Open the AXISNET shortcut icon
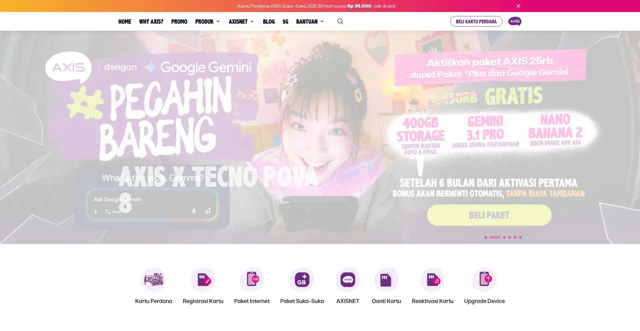 pyautogui.click(x=348, y=280)
